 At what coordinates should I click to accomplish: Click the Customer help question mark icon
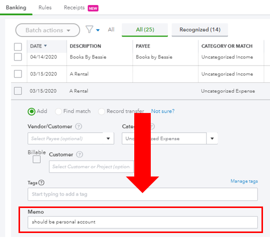pyautogui.click(x=80, y=154)
